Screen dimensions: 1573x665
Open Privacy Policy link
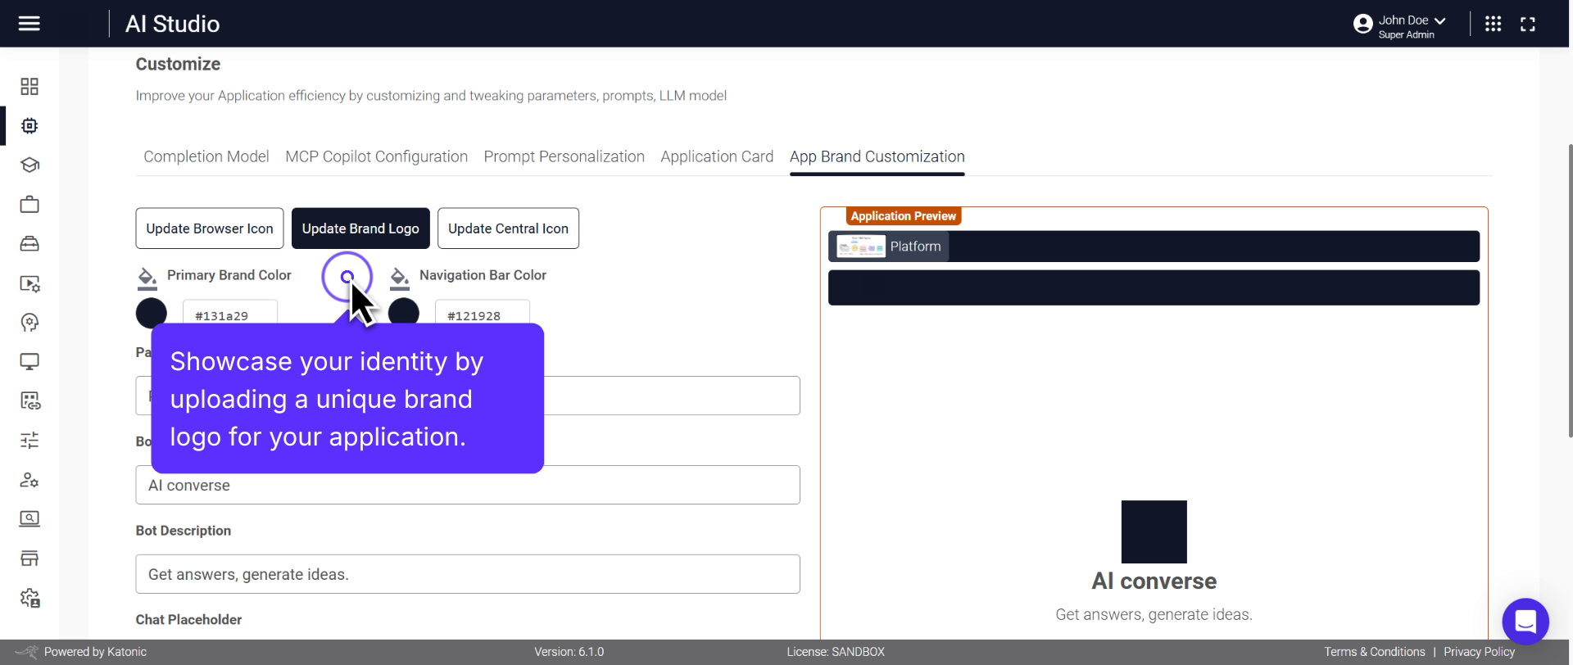(x=1480, y=652)
